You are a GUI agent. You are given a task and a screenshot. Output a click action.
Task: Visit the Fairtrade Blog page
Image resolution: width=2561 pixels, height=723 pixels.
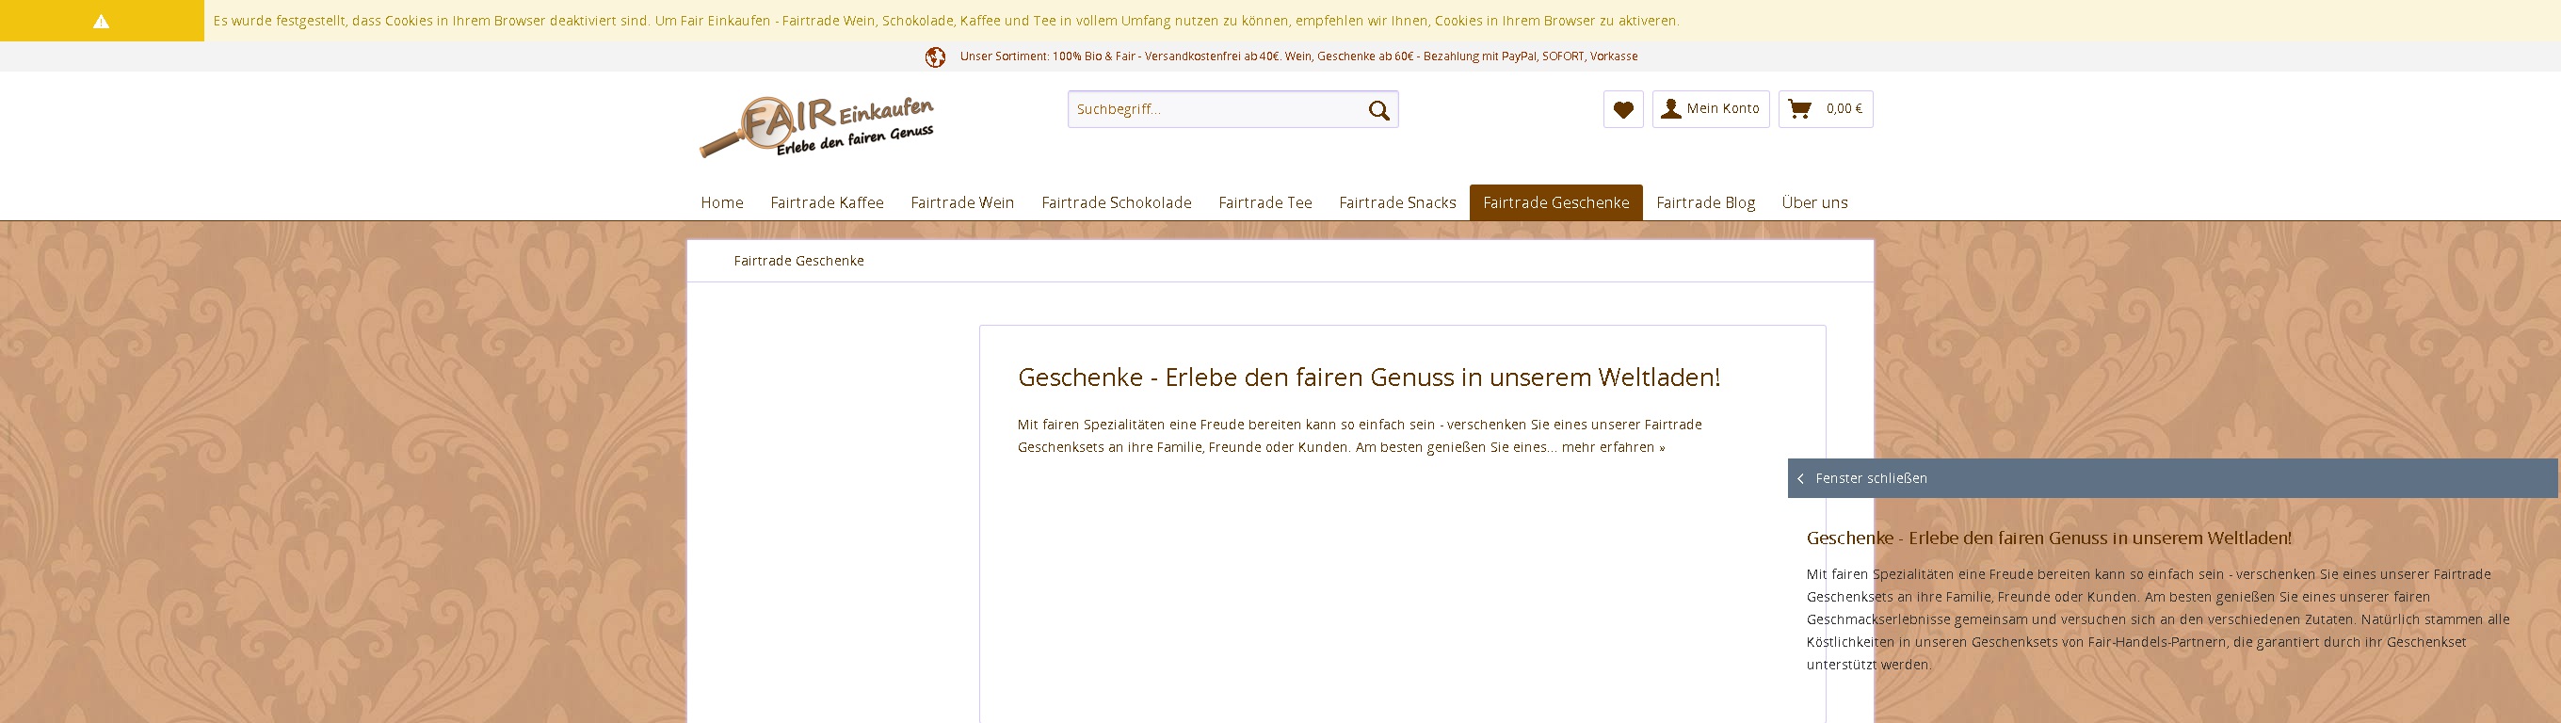1705,203
